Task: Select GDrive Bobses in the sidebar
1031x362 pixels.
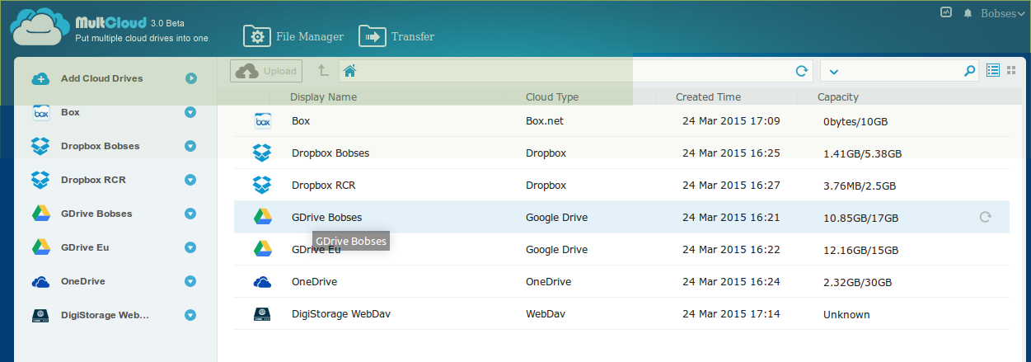Action: pos(96,214)
